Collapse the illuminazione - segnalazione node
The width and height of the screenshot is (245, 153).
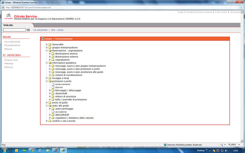(47, 50)
